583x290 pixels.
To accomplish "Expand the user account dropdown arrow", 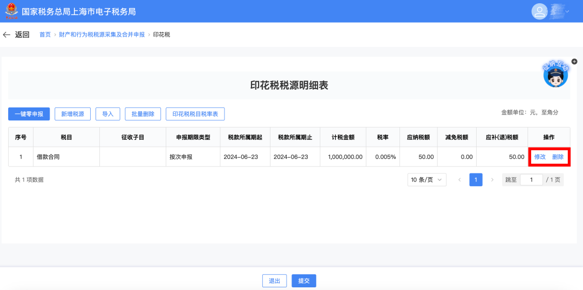I will [x=567, y=11].
